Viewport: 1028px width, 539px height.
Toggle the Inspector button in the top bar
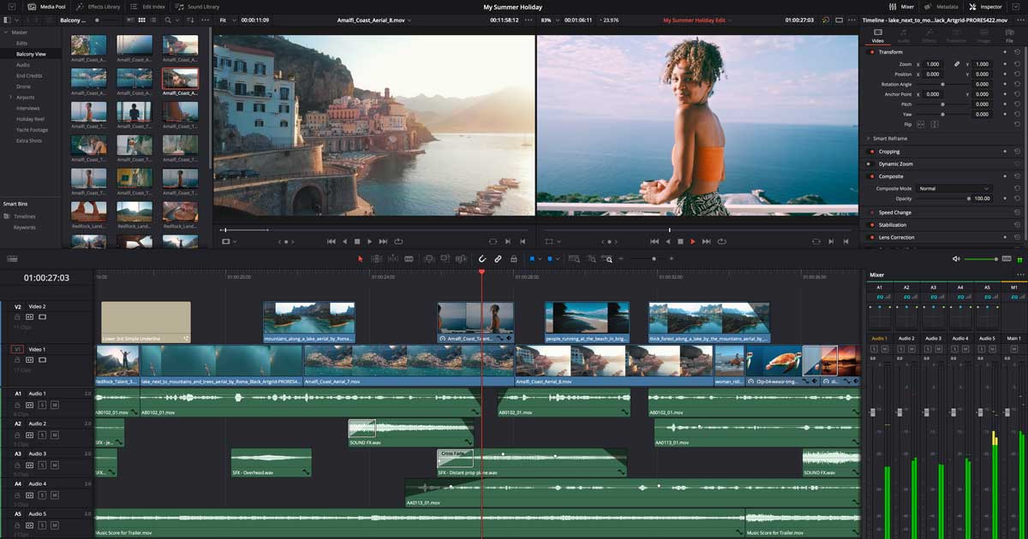click(985, 6)
